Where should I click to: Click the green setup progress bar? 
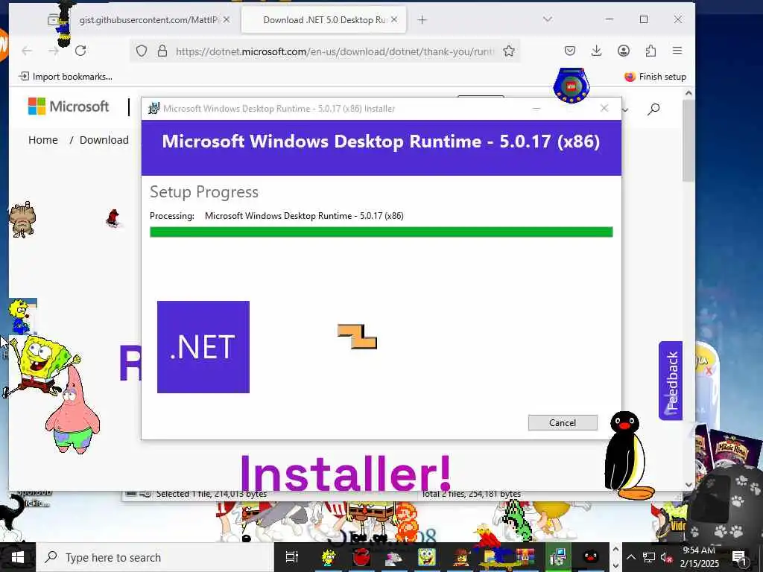point(381,232)
